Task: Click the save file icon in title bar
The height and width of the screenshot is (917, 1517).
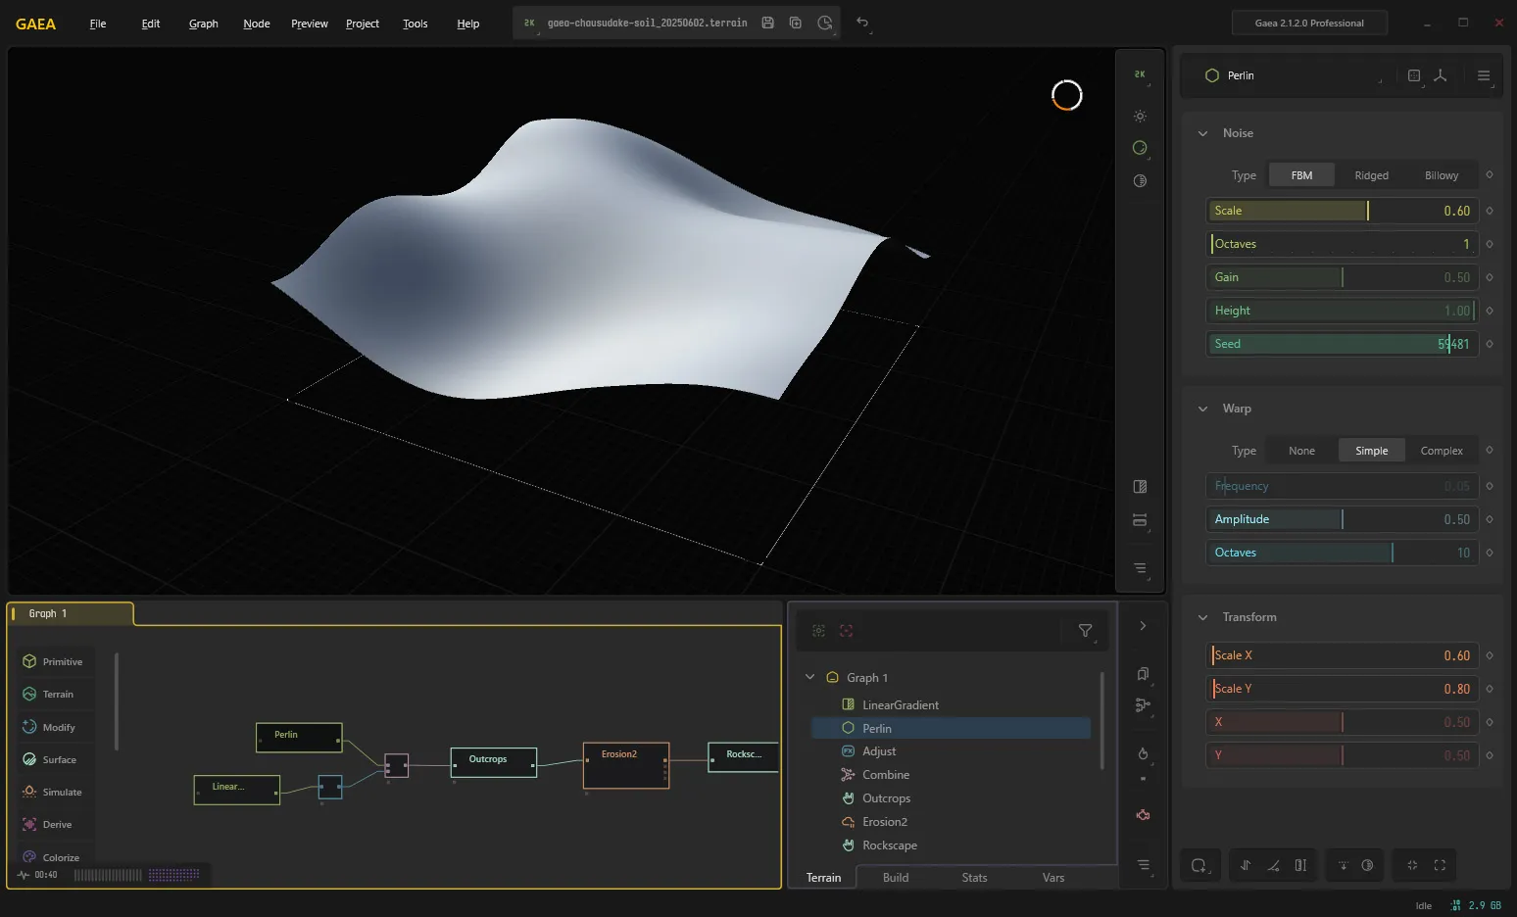Action: [x=768, y=23]
